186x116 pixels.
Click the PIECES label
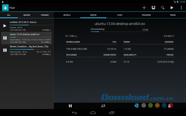coord(170,55)
